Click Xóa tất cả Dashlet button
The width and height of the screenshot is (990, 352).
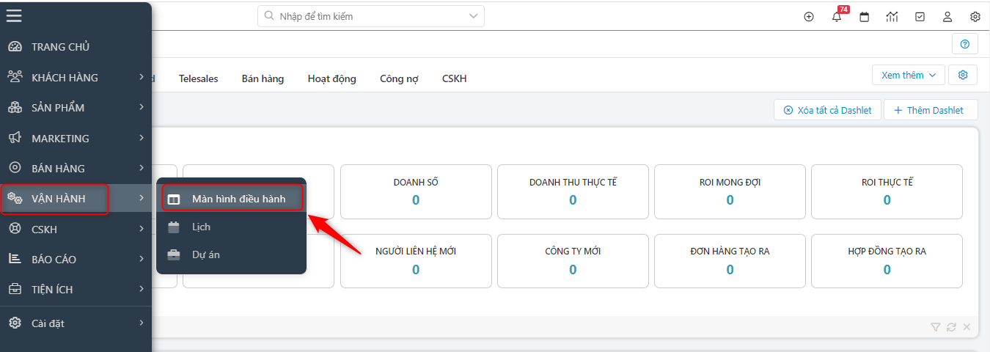[827, 110]
